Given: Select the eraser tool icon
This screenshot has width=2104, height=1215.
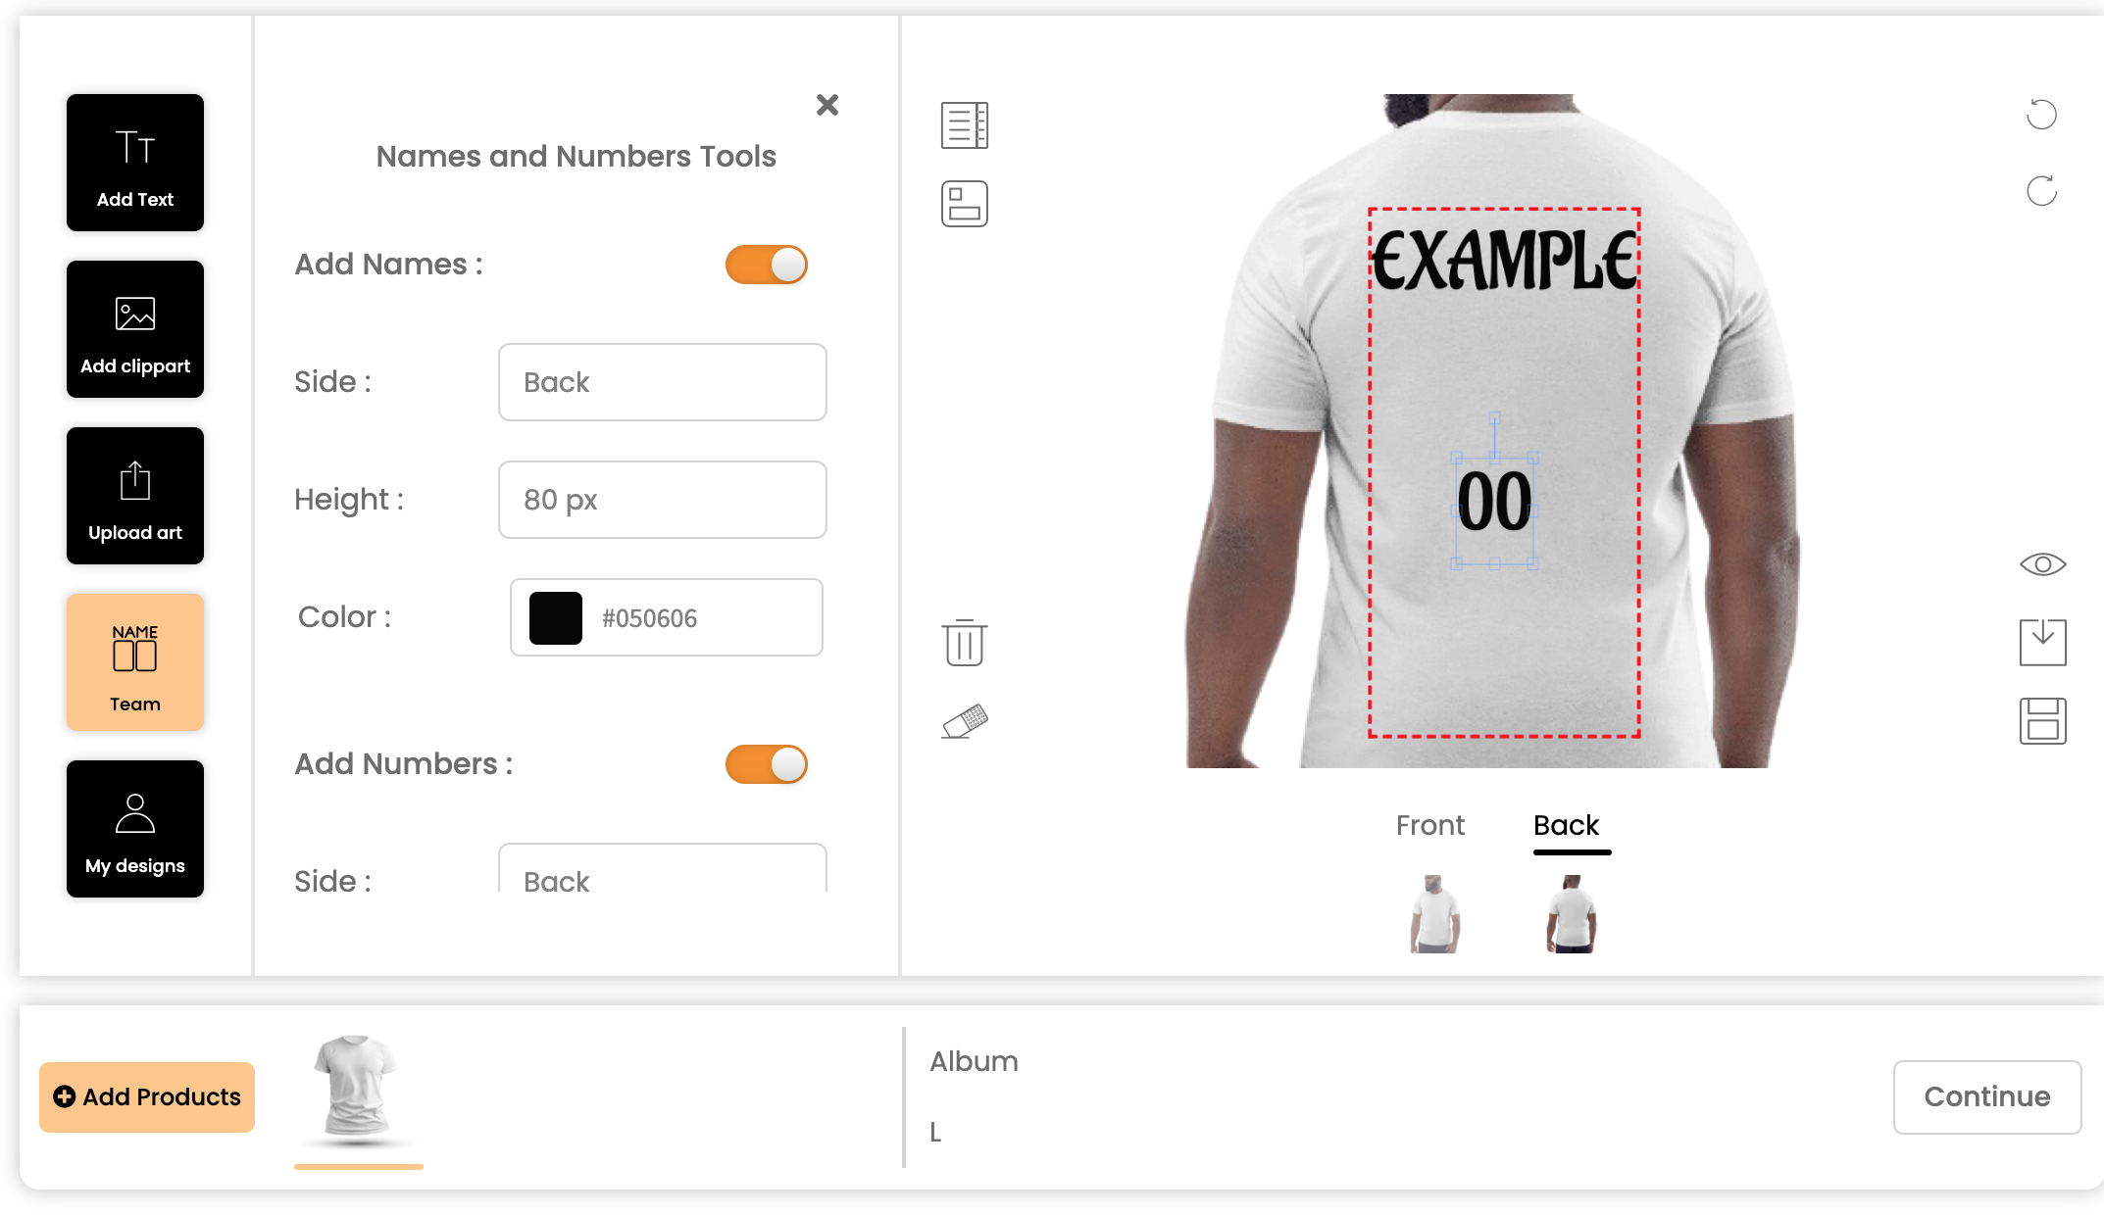Looking at the screenshot, I should pos(965,721).
